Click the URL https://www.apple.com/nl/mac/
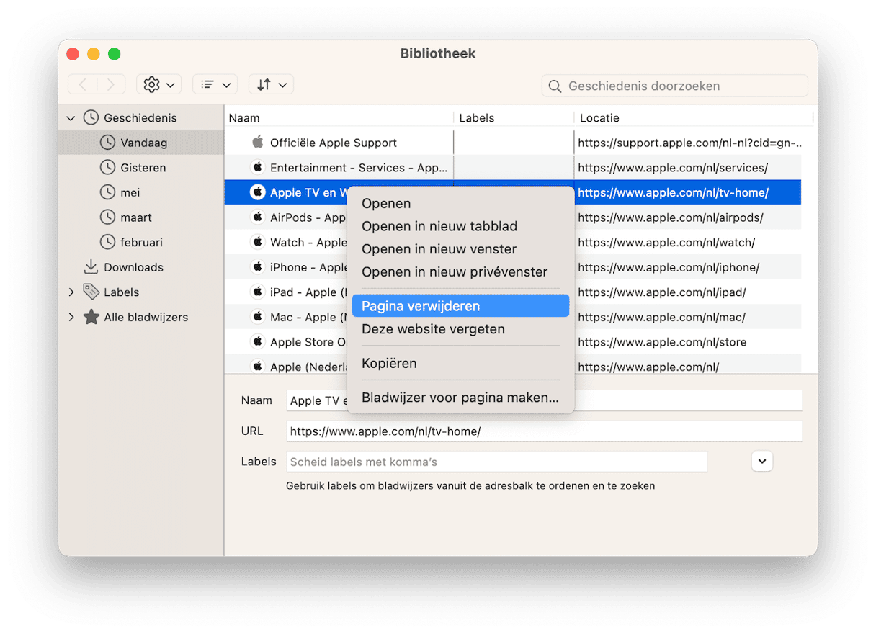Screen dimensions: 876x633 [x=661, y=317]
